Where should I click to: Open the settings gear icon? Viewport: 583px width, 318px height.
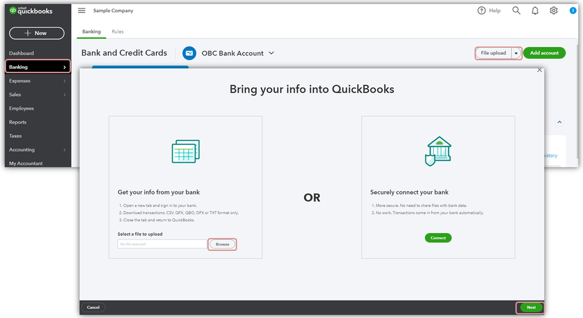(x=554, y=10)
